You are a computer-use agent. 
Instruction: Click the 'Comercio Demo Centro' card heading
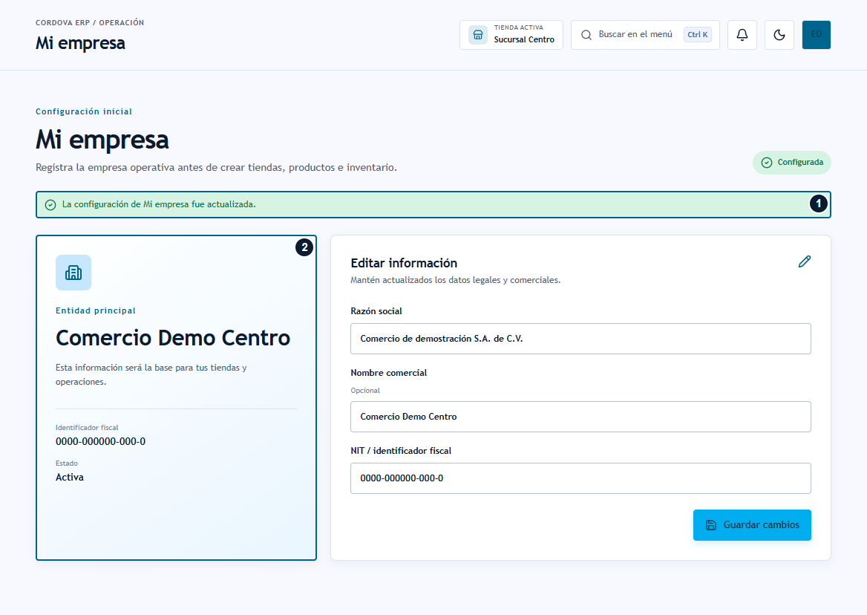point(172,338)
